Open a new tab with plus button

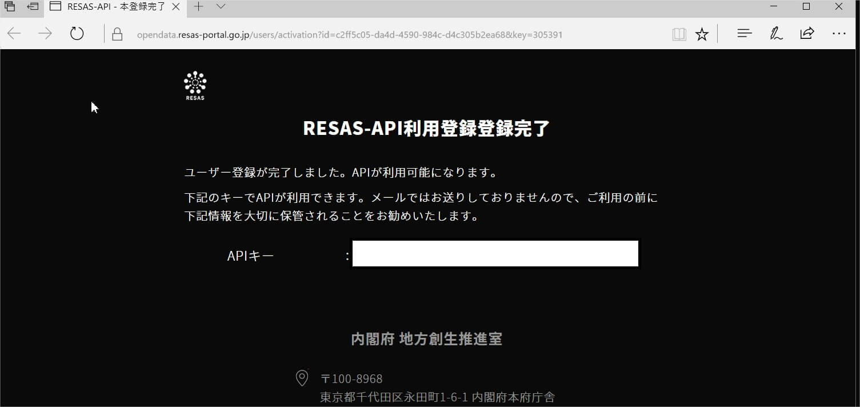198,7
